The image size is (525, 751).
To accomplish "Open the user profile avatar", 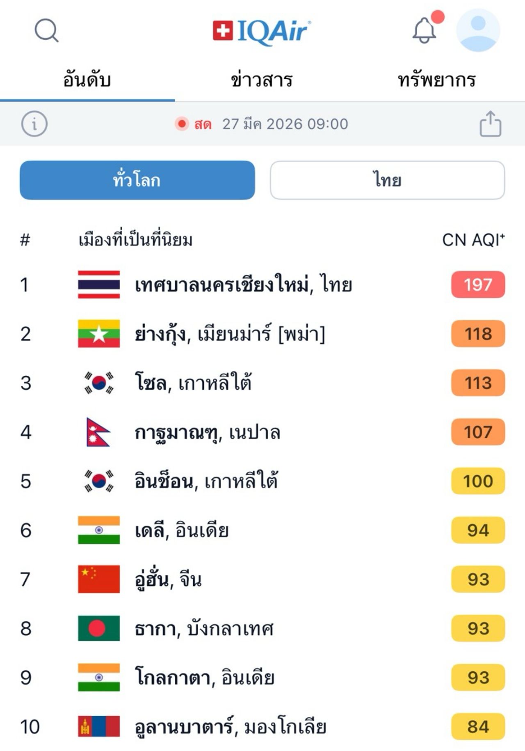I will click(478, 30).
